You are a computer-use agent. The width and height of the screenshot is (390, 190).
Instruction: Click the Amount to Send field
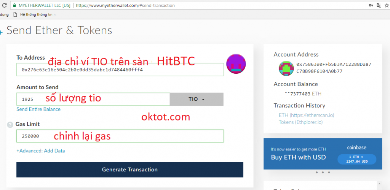[x=93, y=99]
